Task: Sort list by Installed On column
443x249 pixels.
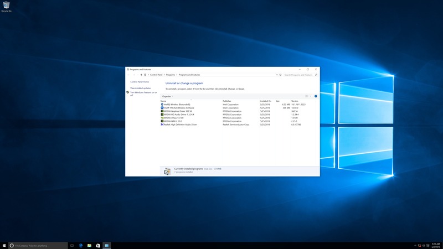Action: click(x=266, y=101)
